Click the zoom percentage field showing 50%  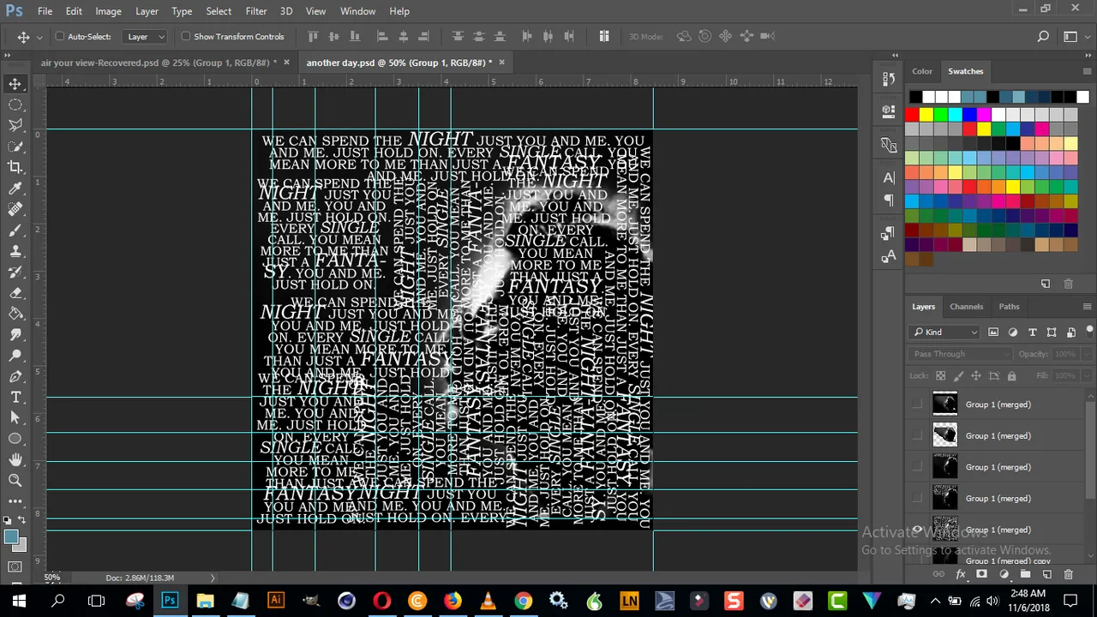[x=52, y=578]
